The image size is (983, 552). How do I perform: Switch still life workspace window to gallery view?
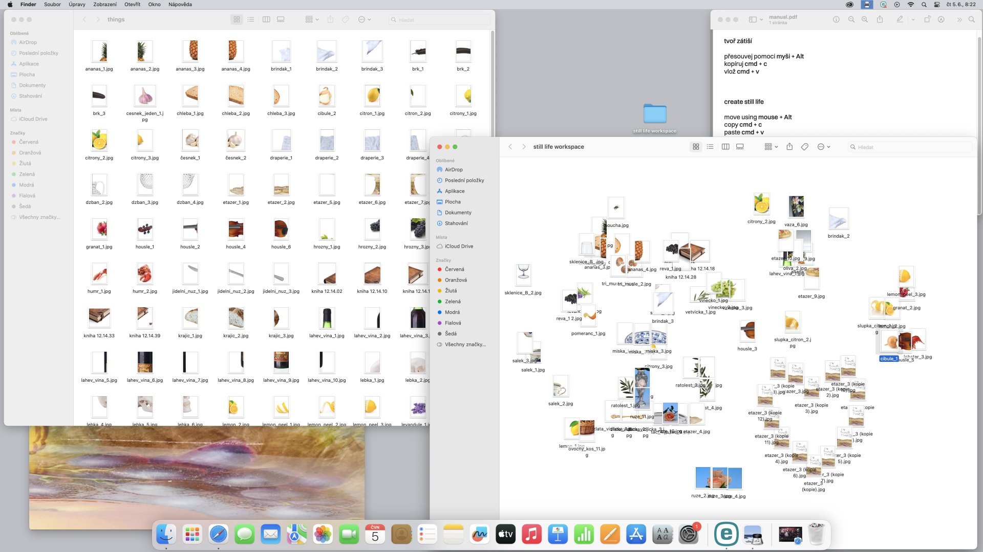(x=740, y=147)
